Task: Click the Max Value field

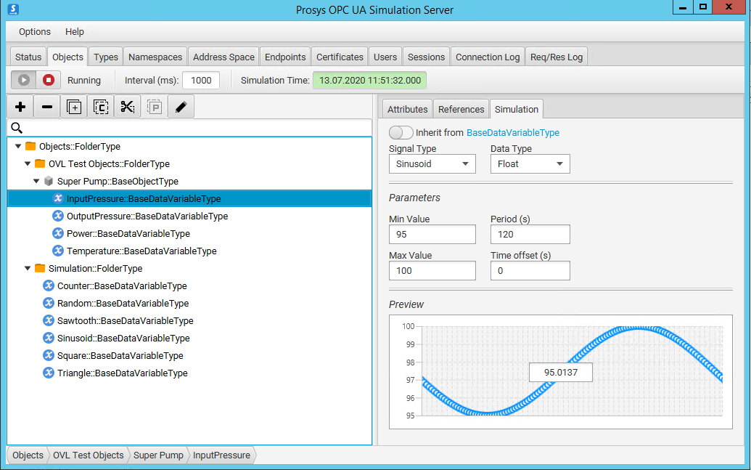Action: coord(432,270)
